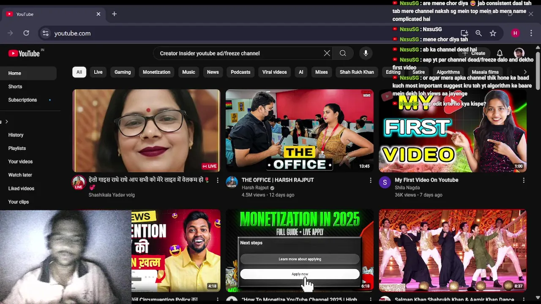The height and width of the screenshot is (304, 541).
Task: Open the Circumvention Policy video thumbnail
Action: 176,250
